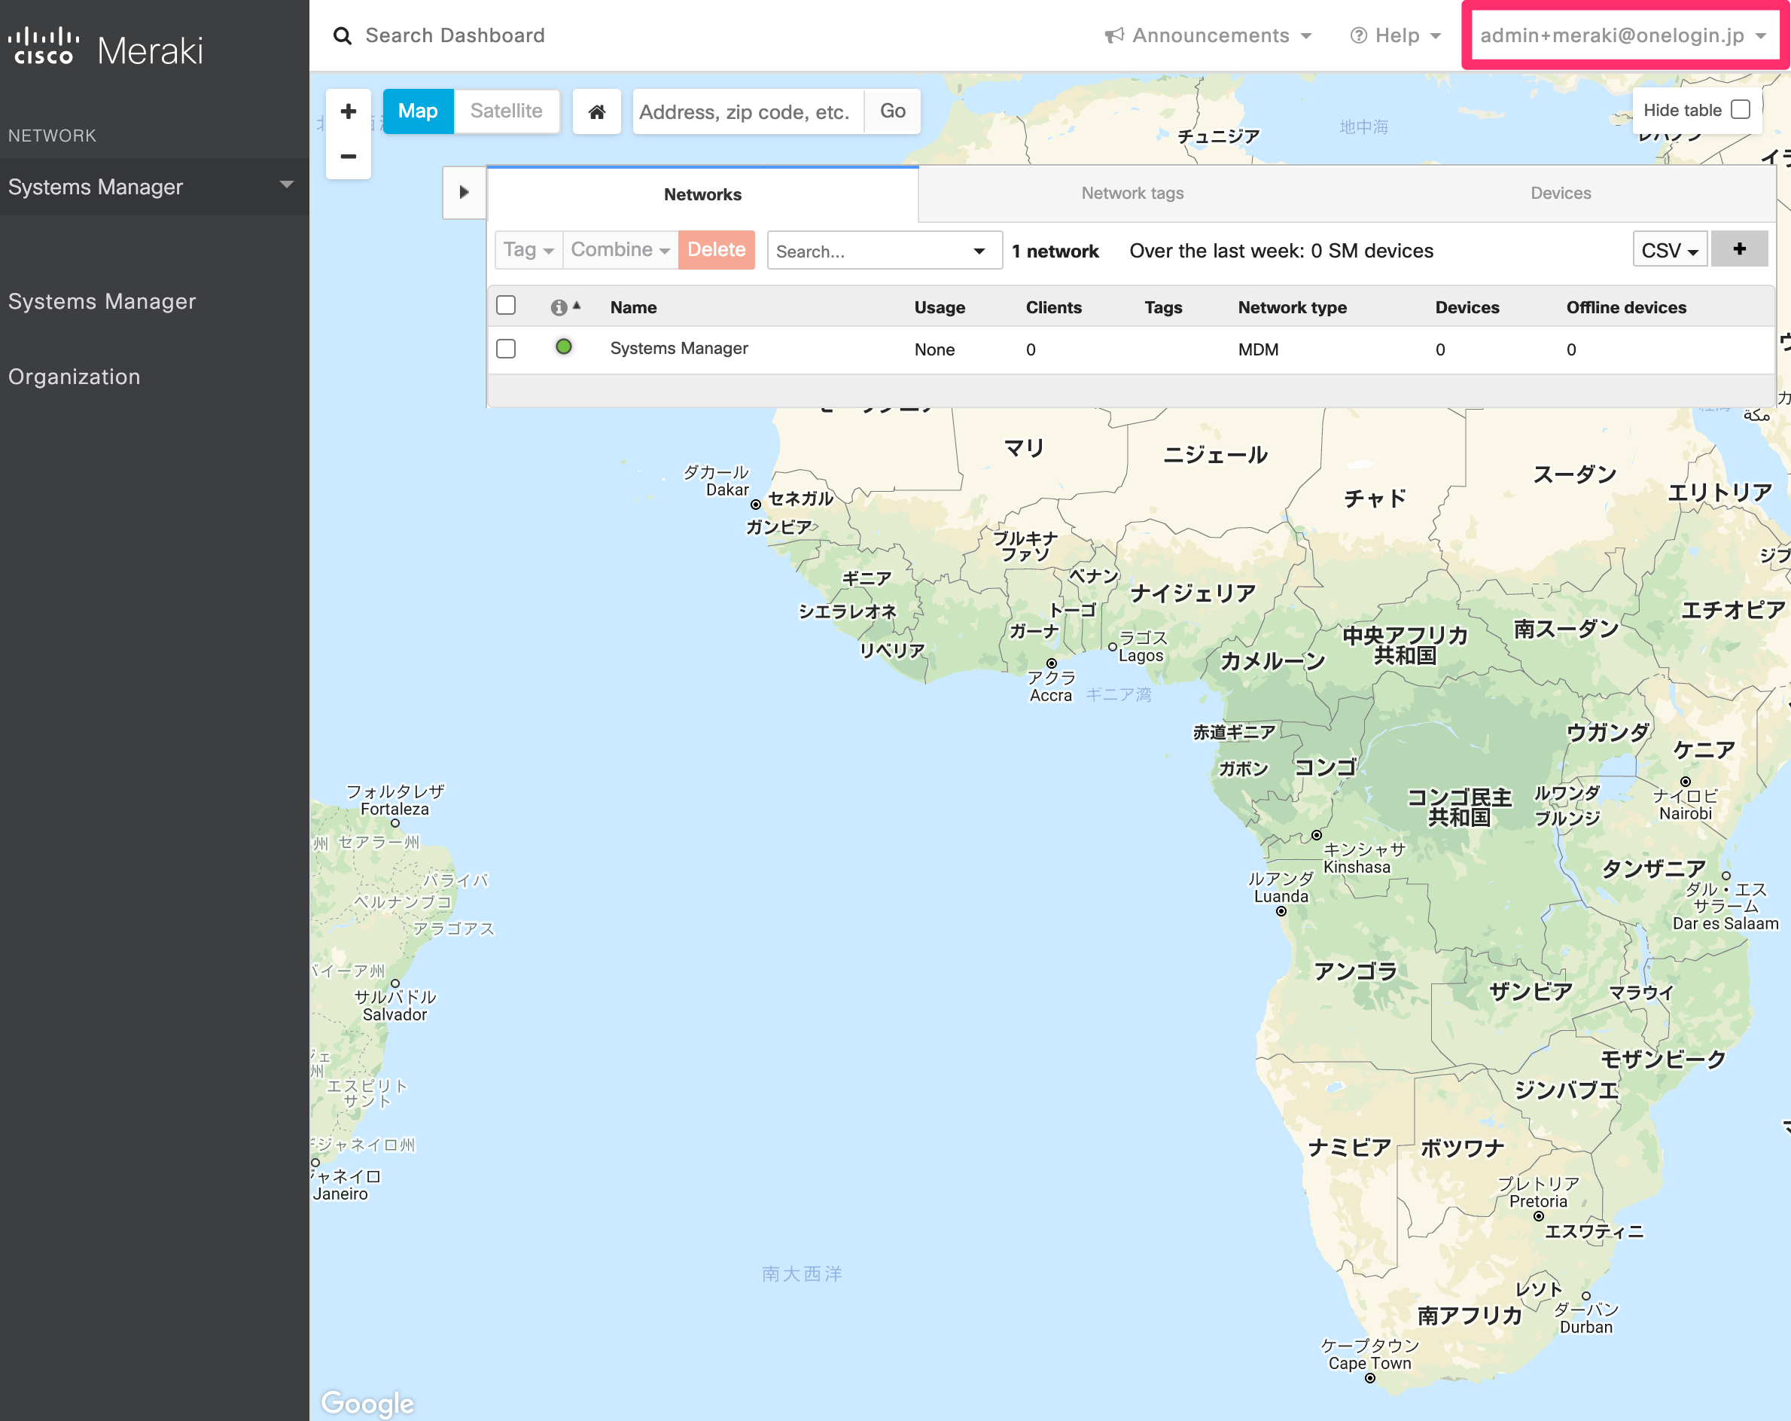The height and width of the screenshot is (1421, 1791).
Task: Open the CSV export dropdown
Action: tap(1670, 249)
